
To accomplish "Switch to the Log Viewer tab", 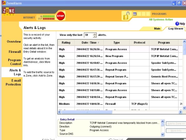I will [x=176, y=29].
